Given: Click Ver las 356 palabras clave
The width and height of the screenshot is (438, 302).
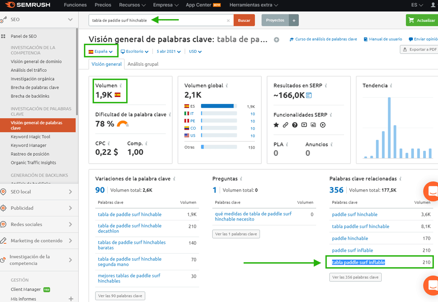Looking at the screenshot, I should pos(355,277).
